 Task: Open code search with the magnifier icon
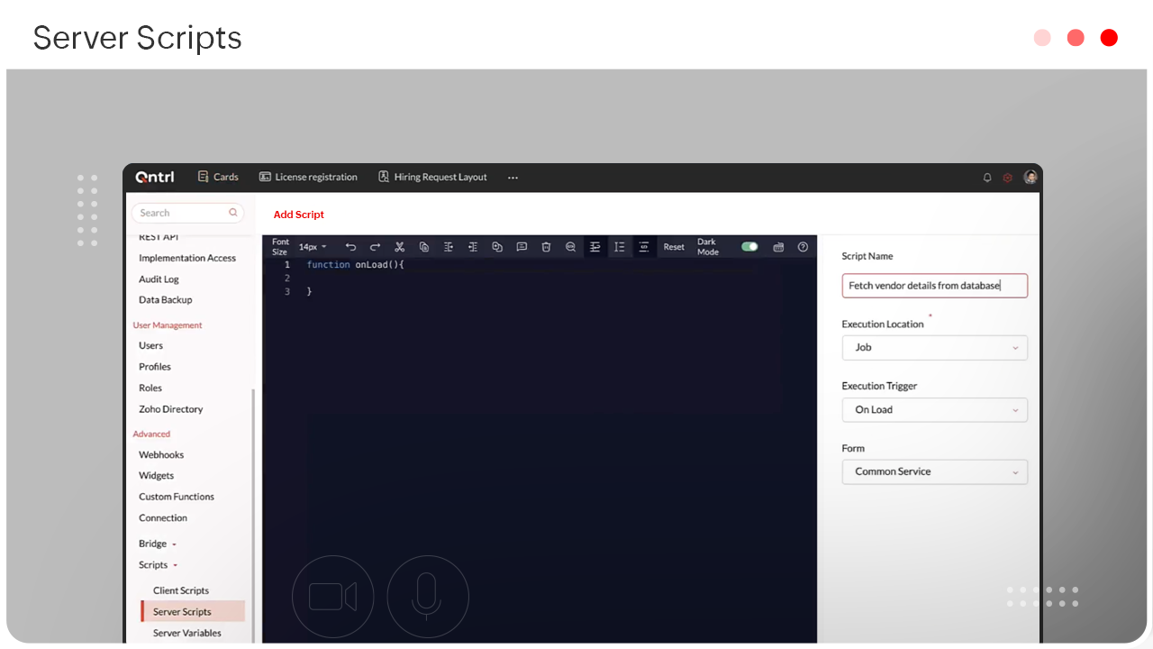(570, 247)
